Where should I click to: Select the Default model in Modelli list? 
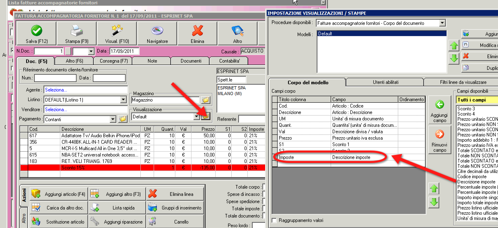tap(382, 34)
